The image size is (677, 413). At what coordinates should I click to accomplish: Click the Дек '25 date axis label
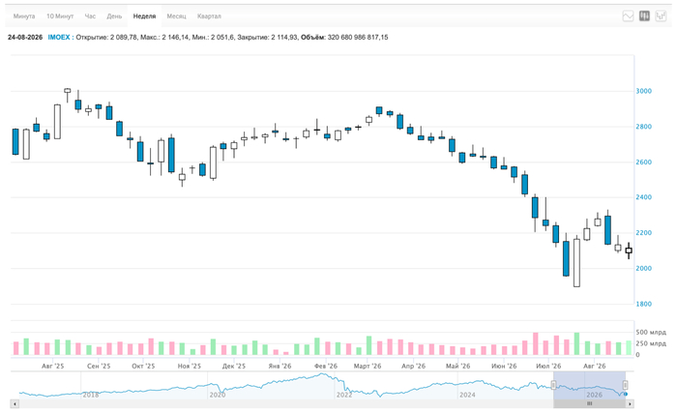coord(234,366)
